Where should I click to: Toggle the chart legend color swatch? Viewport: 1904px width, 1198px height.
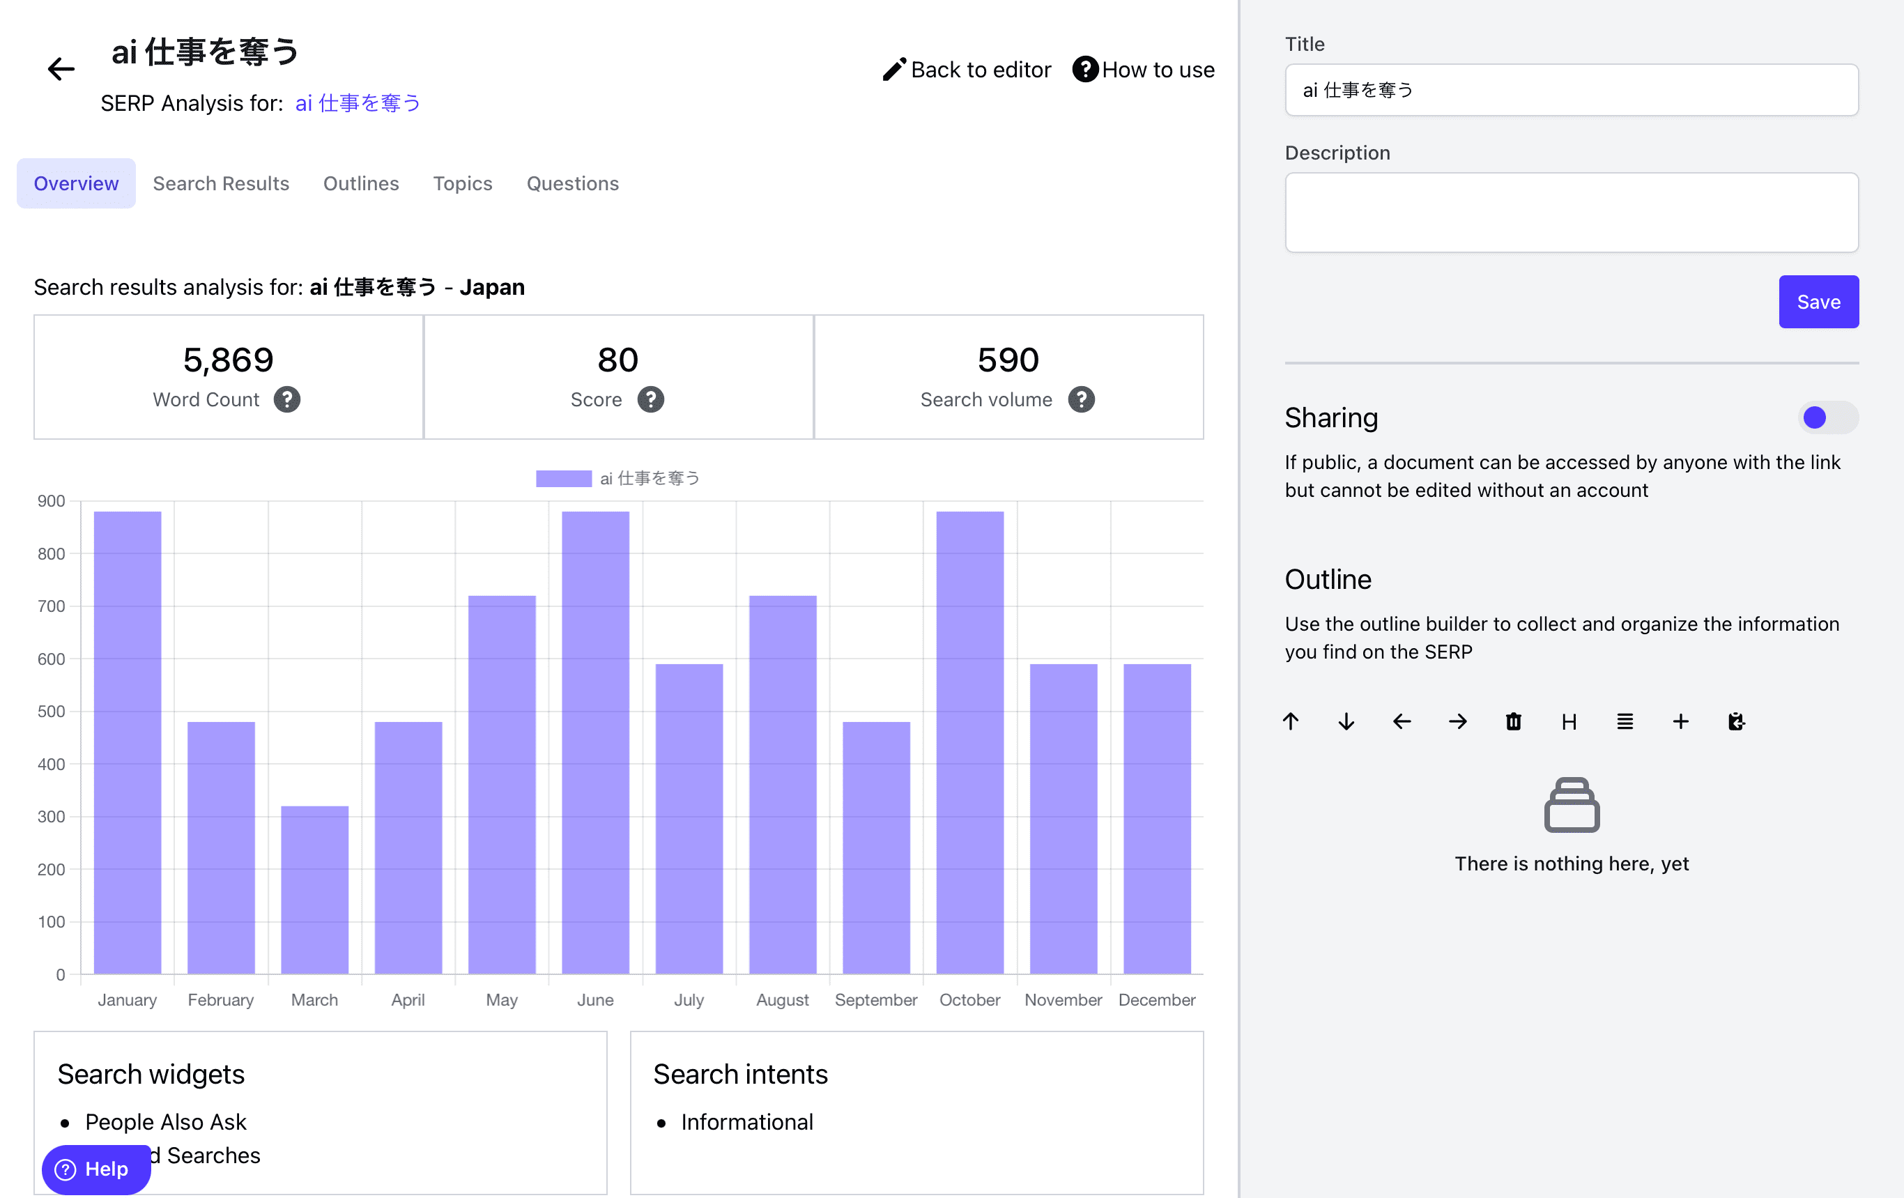pos(563,478)
